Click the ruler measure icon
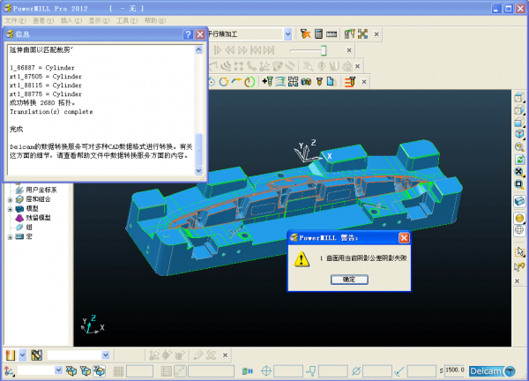This screenshot has height=381, width=529. [x=332, y=34]
